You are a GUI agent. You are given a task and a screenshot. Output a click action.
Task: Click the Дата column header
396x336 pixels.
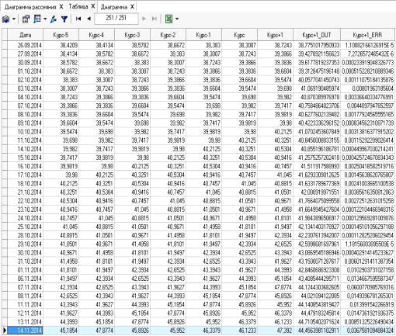pyautogui.click(x=25, y=35)
